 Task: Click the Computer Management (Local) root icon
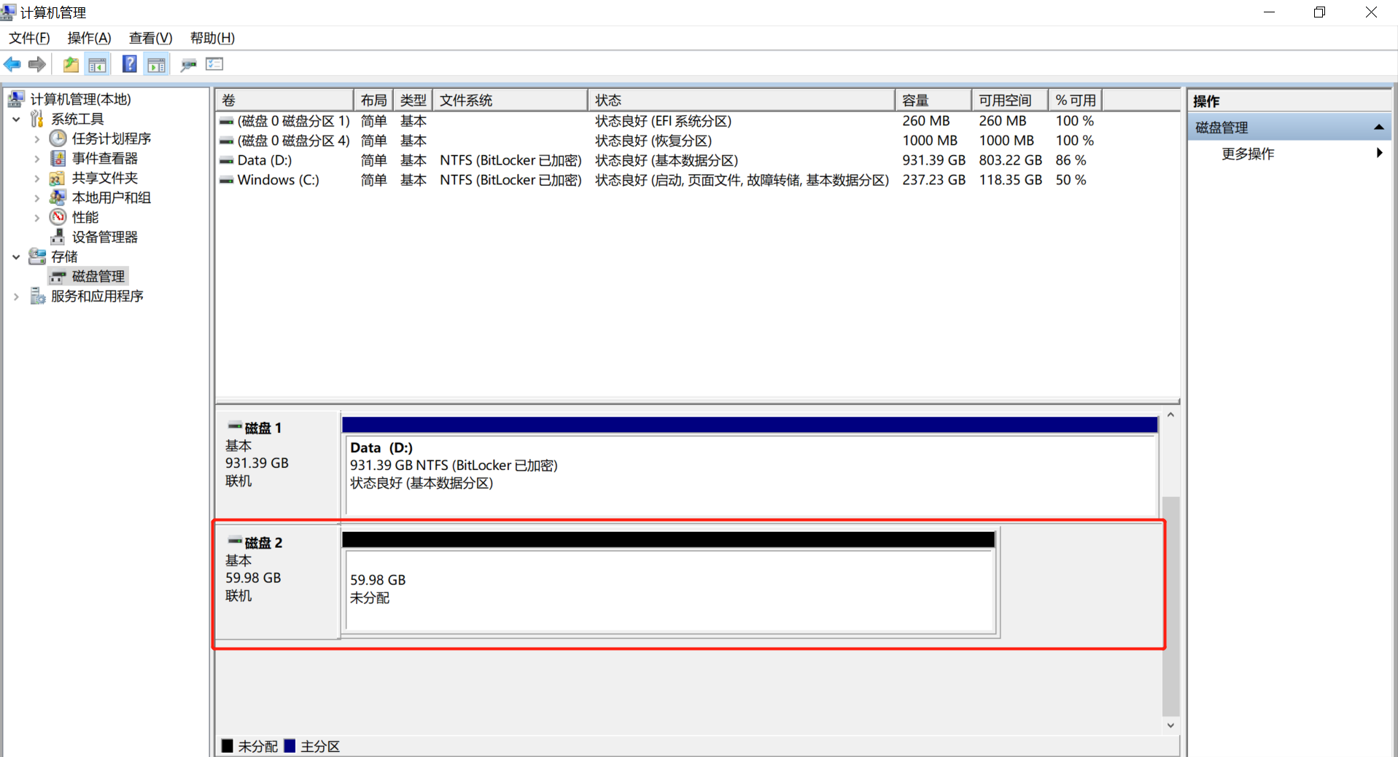tap(16, 99)
